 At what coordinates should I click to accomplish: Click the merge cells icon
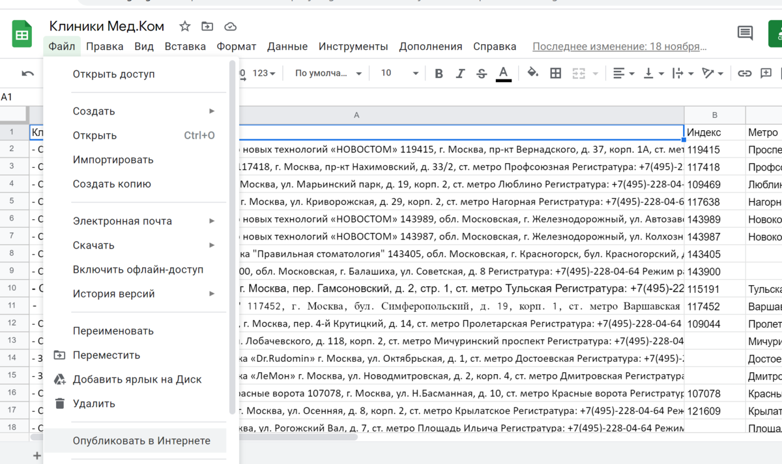[x=579, y=74]
